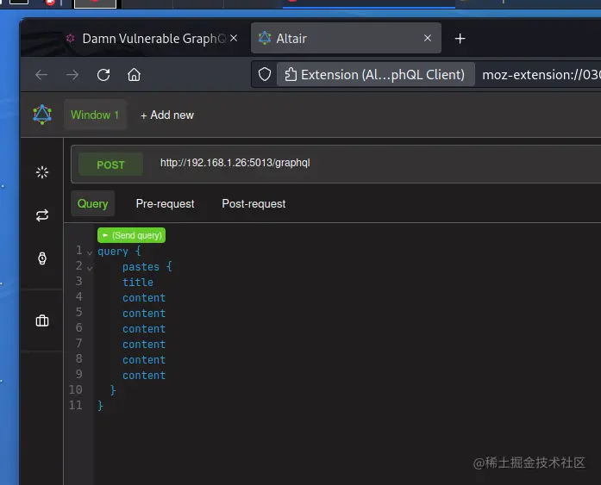Screen dimensions: 601x485
Task: Click the Extension GraphQL Client identity button
Action: 375,75
